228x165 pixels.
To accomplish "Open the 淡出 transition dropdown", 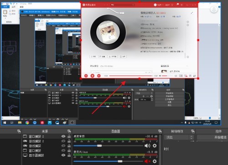I will pos(179,137).
